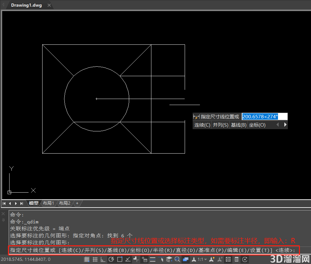
Task: Toggle object snap tracking icon
Action: tap(128, 259)
